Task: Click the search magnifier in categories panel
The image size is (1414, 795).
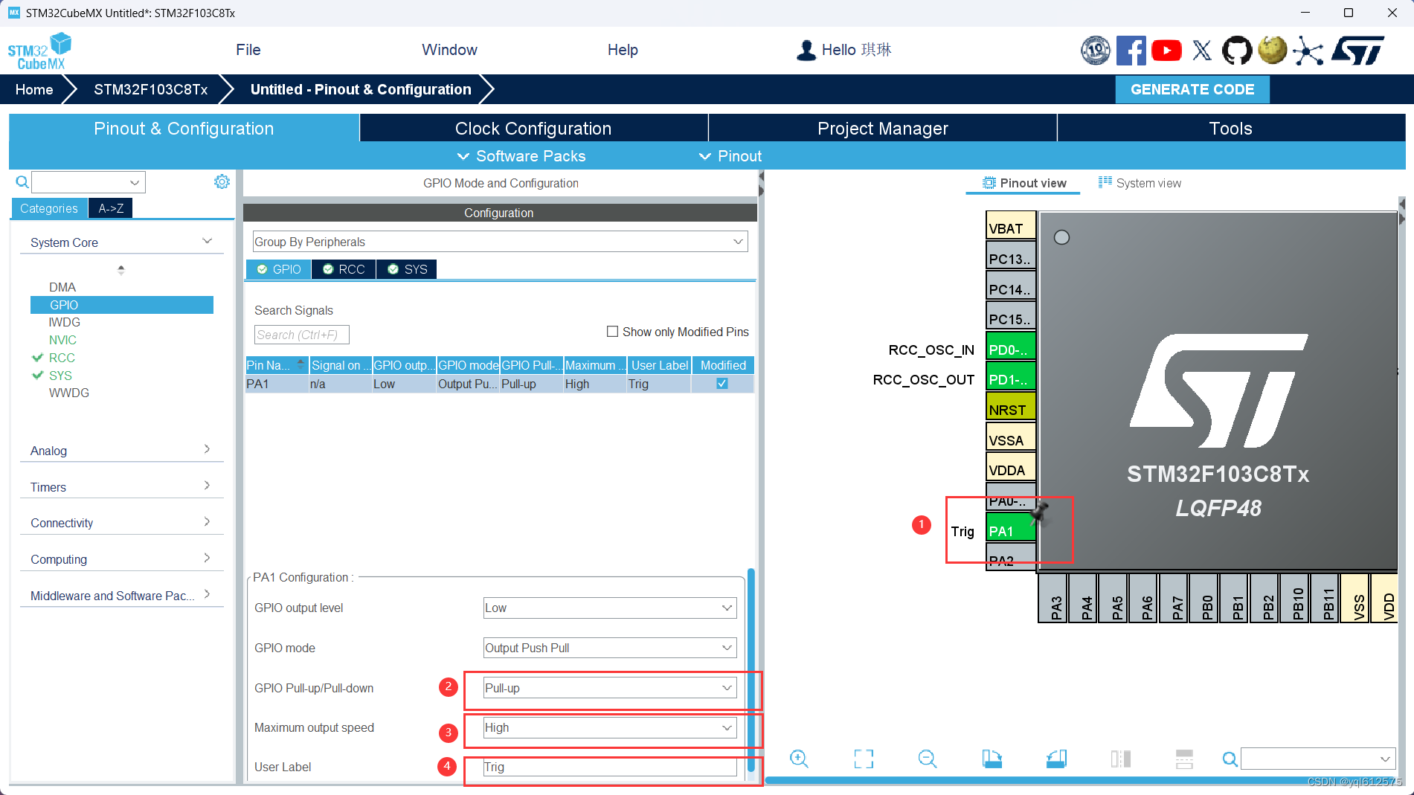Action: pos(22,182)
